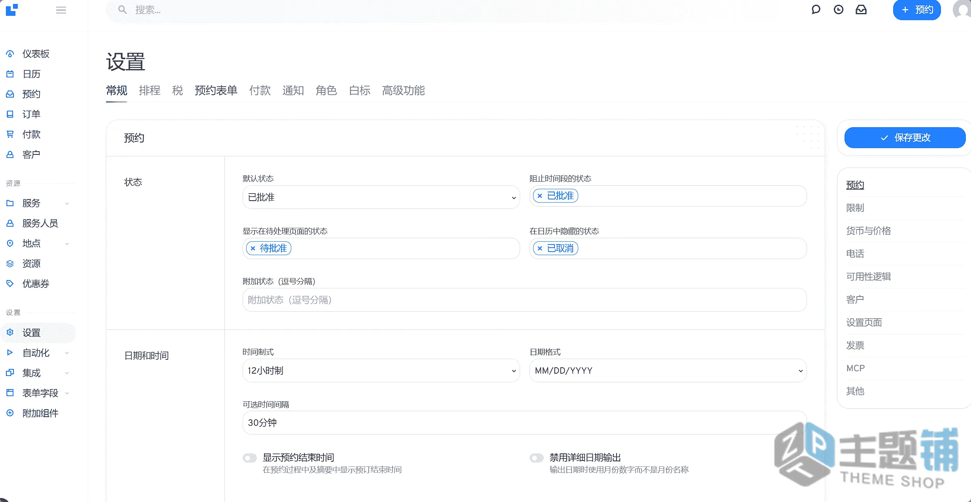Click the order icon beside 订单
Screen dimensions: 971x502
click(10, 114)
